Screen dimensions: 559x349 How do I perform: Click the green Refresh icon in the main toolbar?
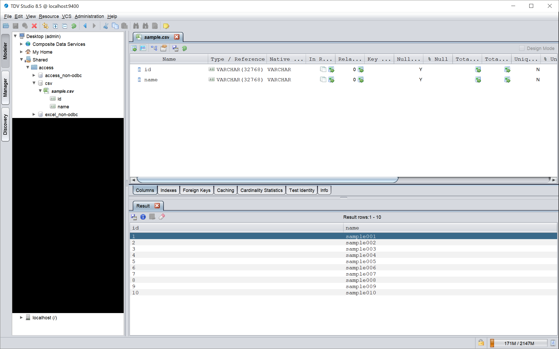(74, 26)
